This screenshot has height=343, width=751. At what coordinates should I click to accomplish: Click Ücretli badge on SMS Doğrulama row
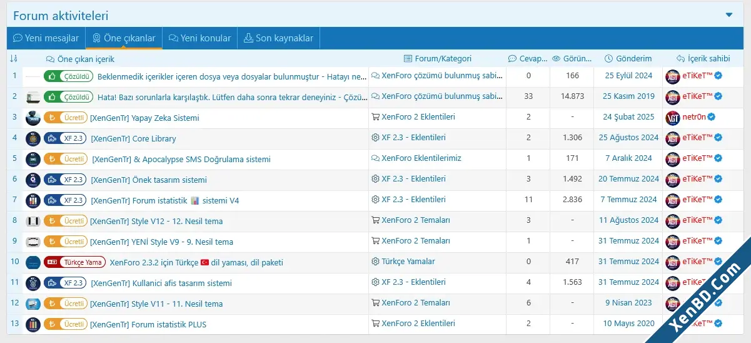66,159
